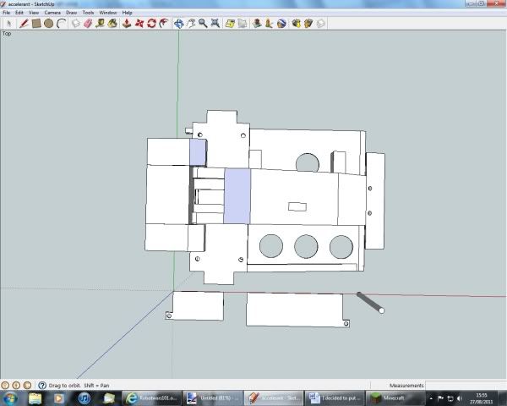
Task: Switch to Untitled (81%) taskbar window
Action: pyautogui.click(x=212, y=398)
